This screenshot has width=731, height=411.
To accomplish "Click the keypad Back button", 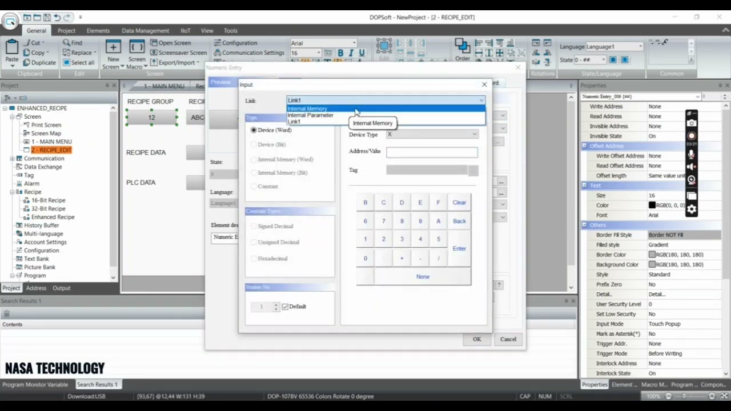I will 459,221.
